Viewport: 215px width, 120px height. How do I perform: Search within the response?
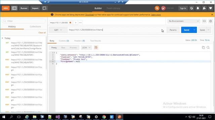(208, 47)
